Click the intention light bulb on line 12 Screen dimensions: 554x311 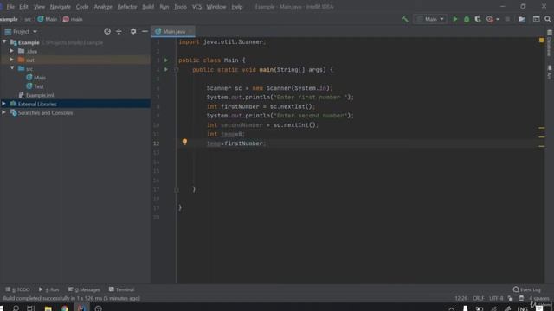184,142
